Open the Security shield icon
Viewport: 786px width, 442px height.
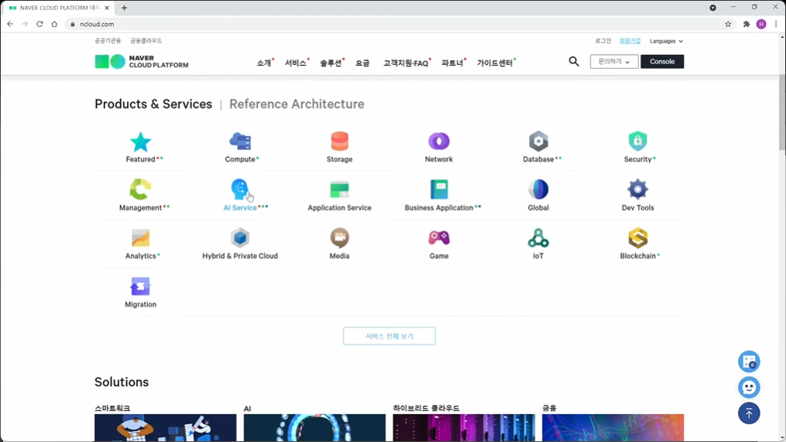pos(637,142)
